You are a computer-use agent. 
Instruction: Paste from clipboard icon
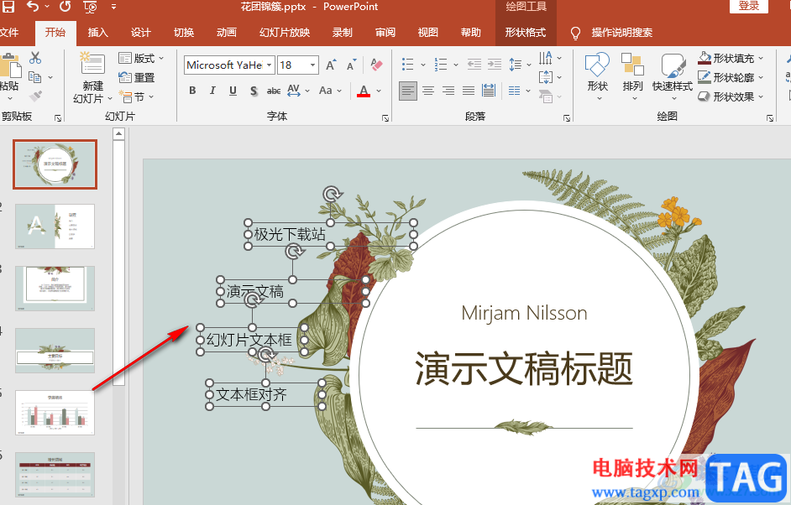[x=9, y=65]
